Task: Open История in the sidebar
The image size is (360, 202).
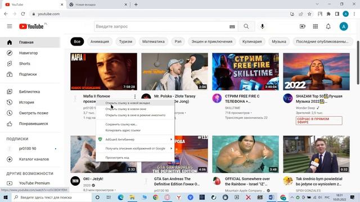Action: [30, 102]
